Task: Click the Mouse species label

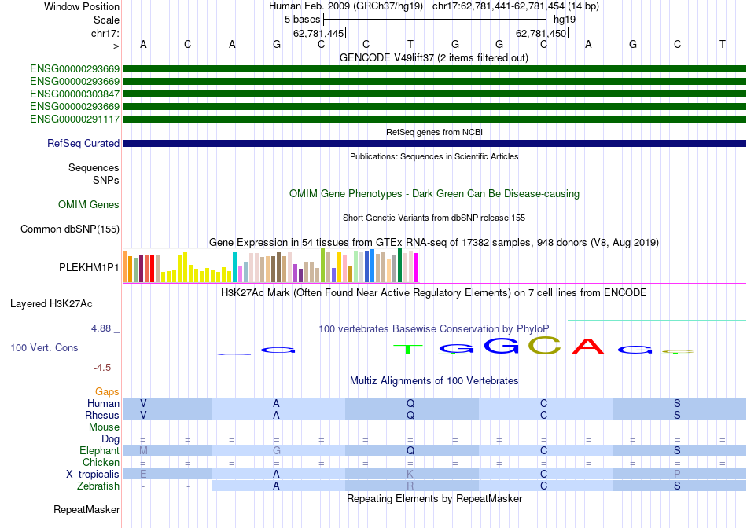Action: point(104,427)
